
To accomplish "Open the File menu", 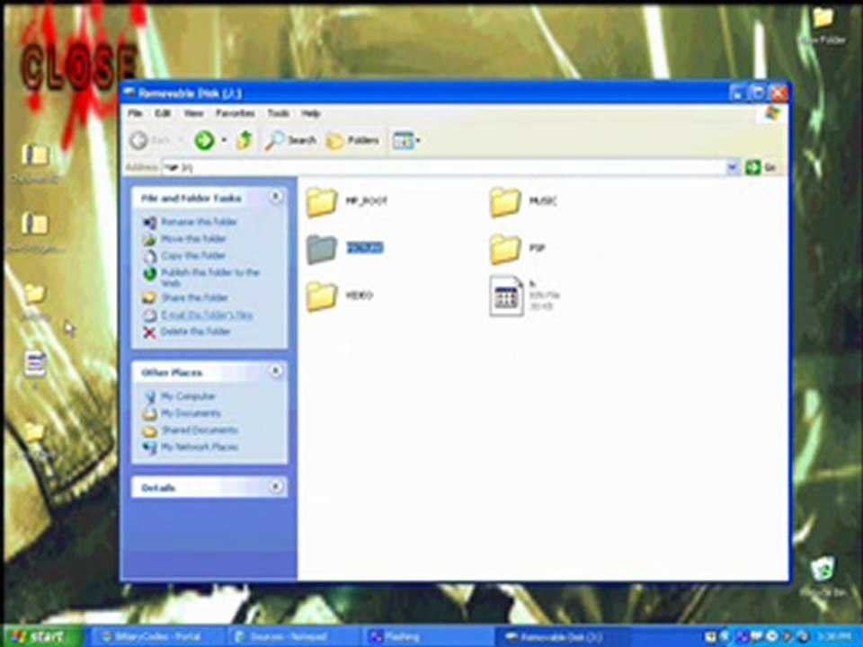I will pyautogui.click(x=135, y=113).
